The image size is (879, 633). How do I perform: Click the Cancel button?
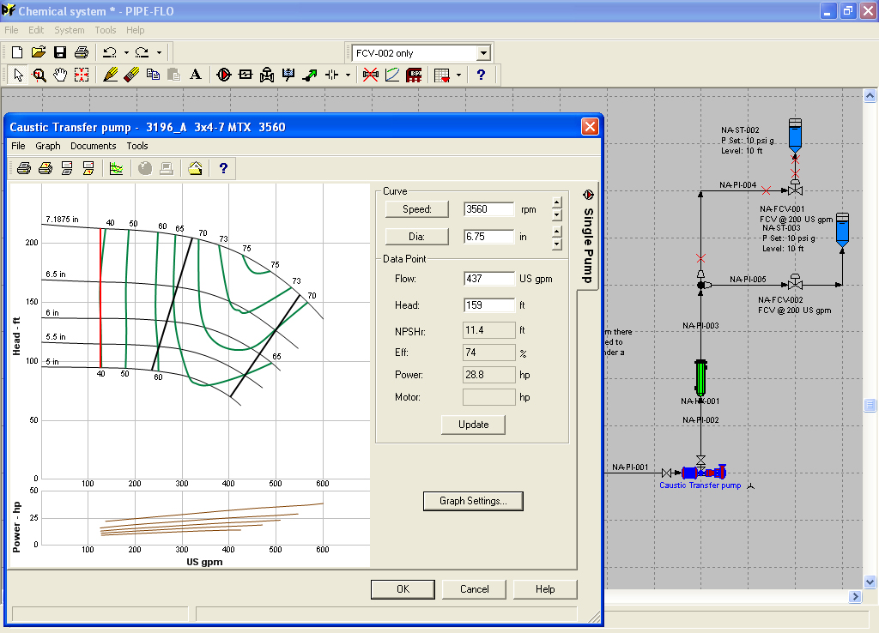(474, 588)
